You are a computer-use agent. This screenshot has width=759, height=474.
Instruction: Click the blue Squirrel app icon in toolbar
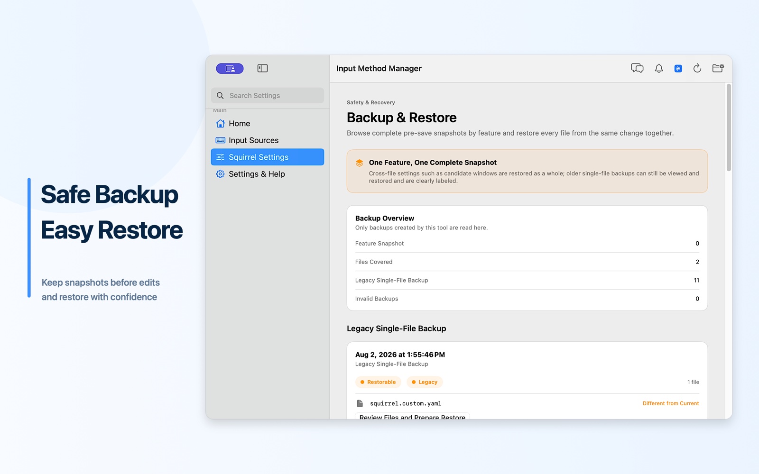(678, 69)
